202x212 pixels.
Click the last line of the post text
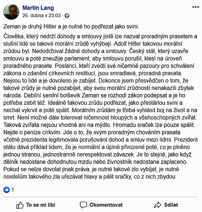pyautogui.click(x=90, y=177)
